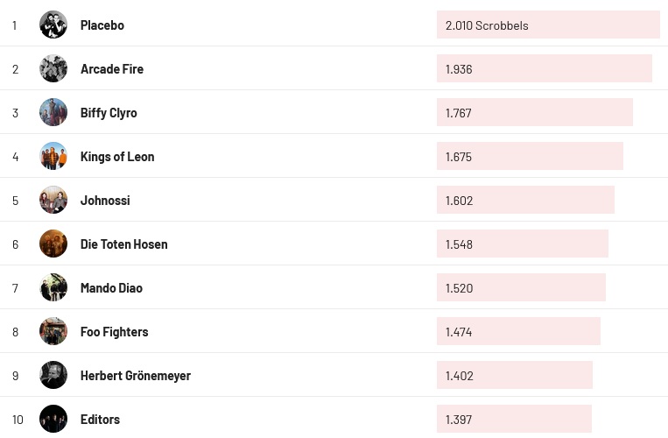Click the 1.397 scrobble bar for Editors
This screenshot has width=668, height=438.
(514, 419)
